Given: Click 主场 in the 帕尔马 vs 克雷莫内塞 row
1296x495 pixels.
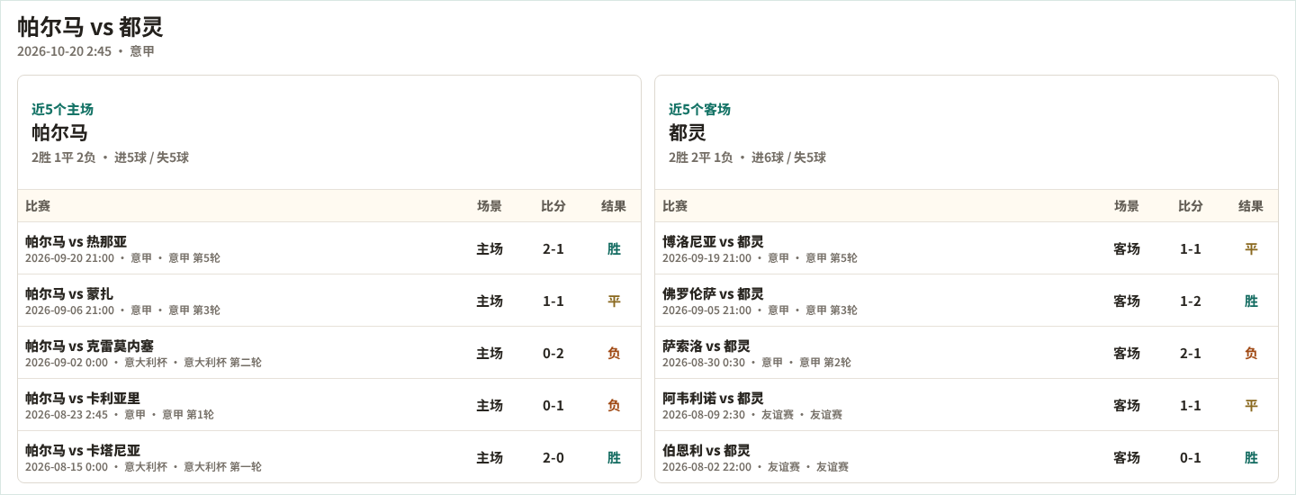Looking at the screenshot, I should (x=490, y=353).
